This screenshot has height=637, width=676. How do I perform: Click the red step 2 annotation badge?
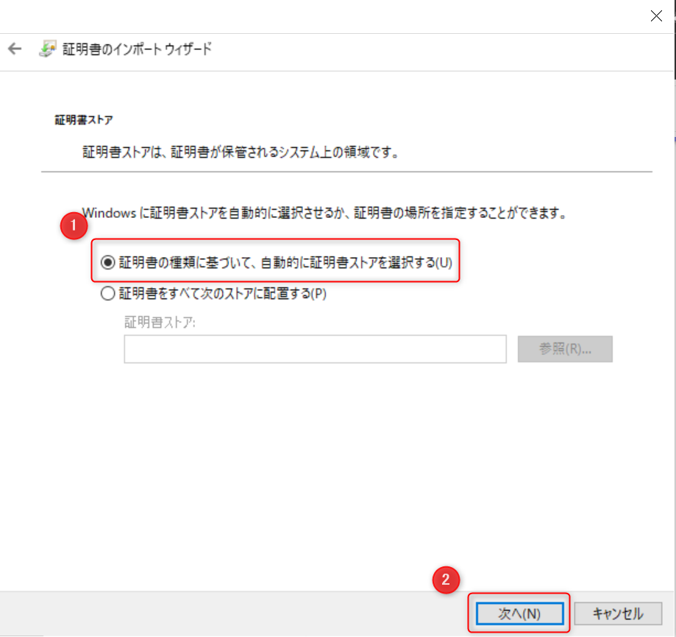pos(445,580)
